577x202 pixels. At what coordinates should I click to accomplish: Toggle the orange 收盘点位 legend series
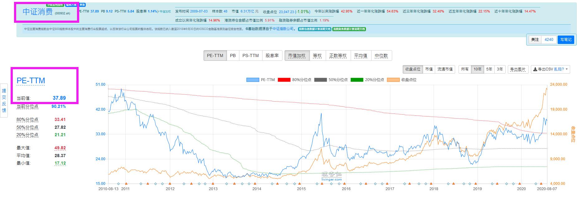pyautogui.click(x=401, y=79)
